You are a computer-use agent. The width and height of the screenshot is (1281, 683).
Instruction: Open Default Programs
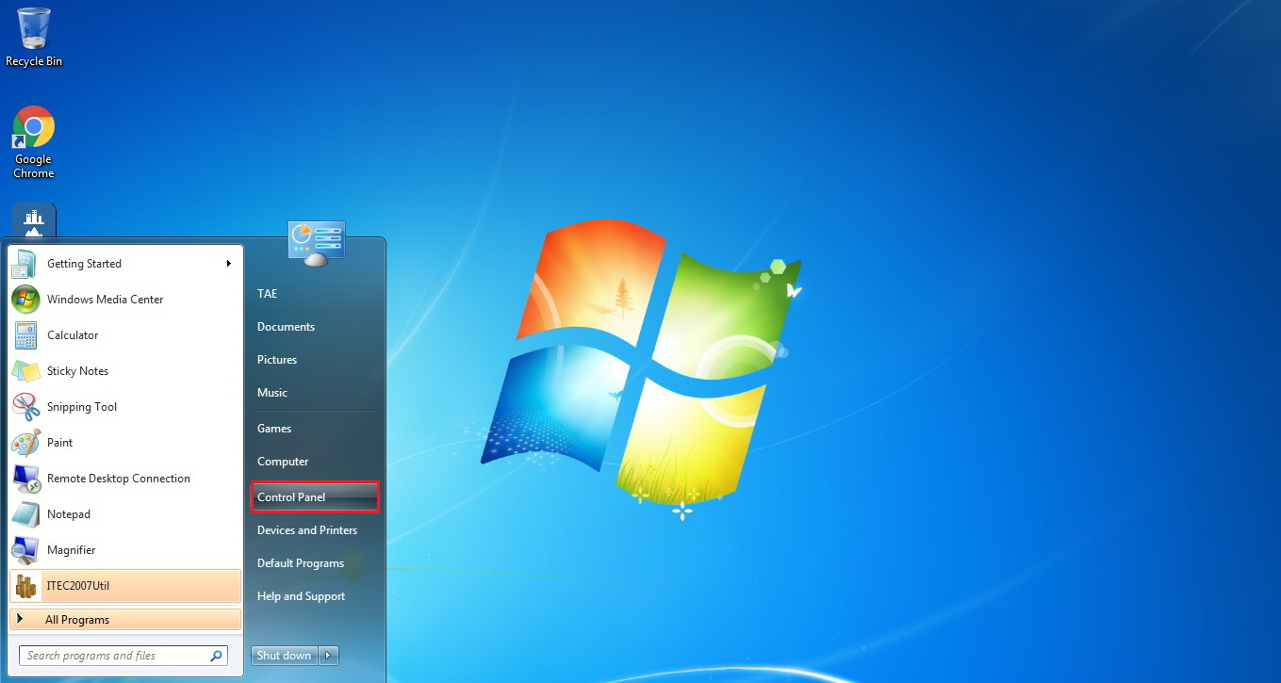tap(301, 563)
